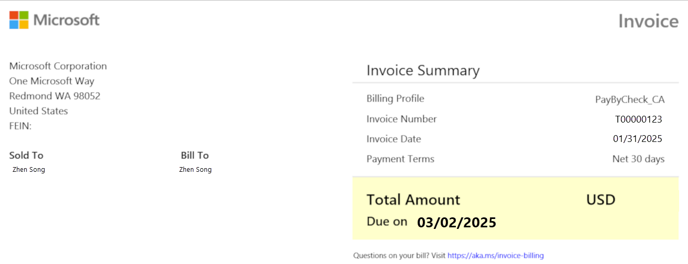Select Zhen Song under Bill To
The height and width of the screenshot is (264, 688).
pos(195,170)
